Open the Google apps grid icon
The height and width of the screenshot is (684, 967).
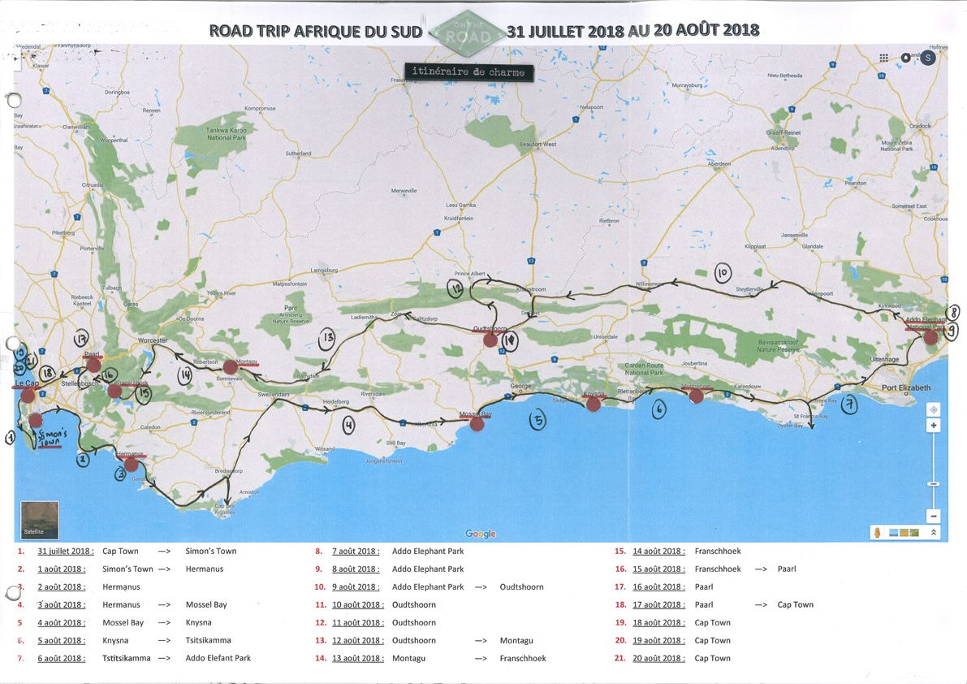[x=883, y=58]
